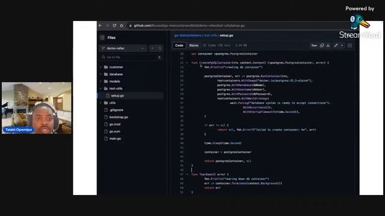This screenshot has width=385, height=216.
Task: Click the 'container = postgresContainer' line
Action: 227,152
